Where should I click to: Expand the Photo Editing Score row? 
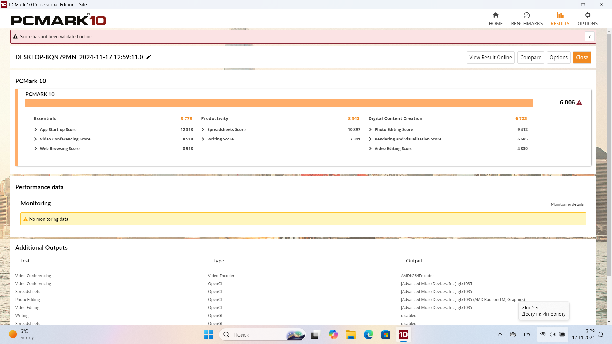point(370,130)
